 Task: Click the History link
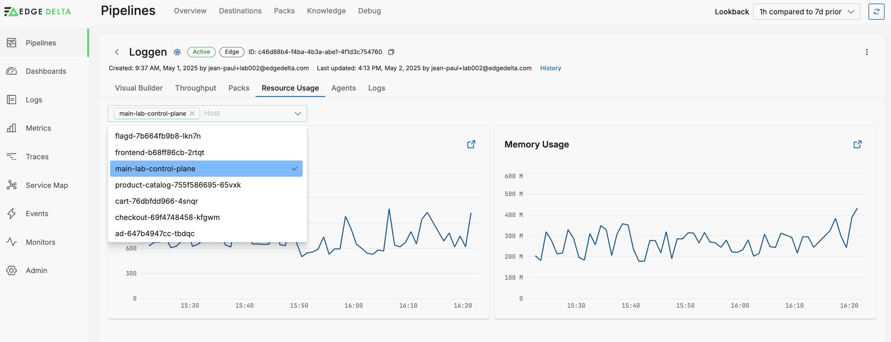[550, 68]
